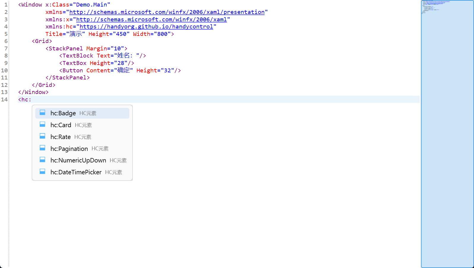Click the icon beside hc:Rate
Viewport: 474px width, 268px height.
[42, 136]
